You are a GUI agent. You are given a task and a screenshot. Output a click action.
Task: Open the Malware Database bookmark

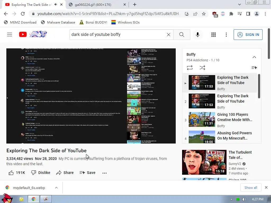pyautogui.click(x=58, y=22)
